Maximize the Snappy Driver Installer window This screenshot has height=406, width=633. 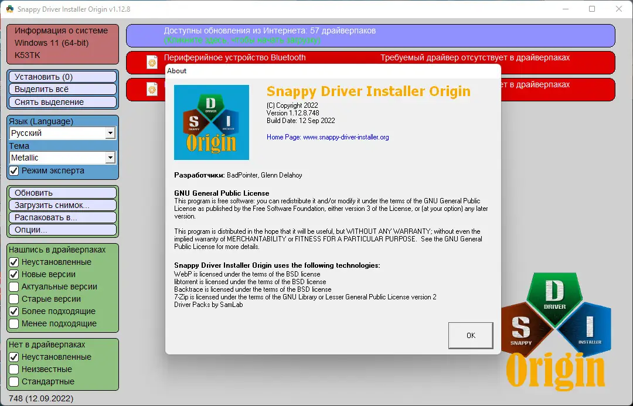[x=592, y=9]
